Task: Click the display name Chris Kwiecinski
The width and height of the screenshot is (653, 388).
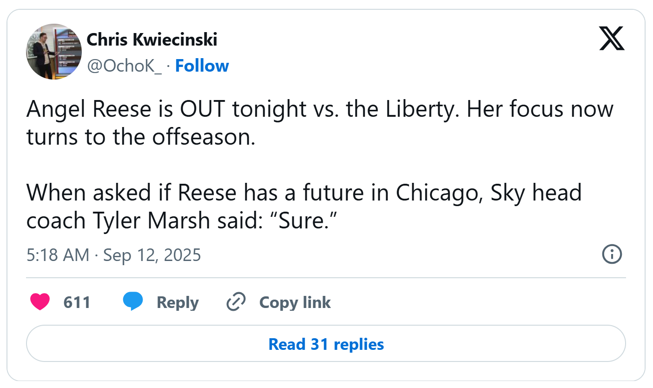Action: tap(152, 40)
